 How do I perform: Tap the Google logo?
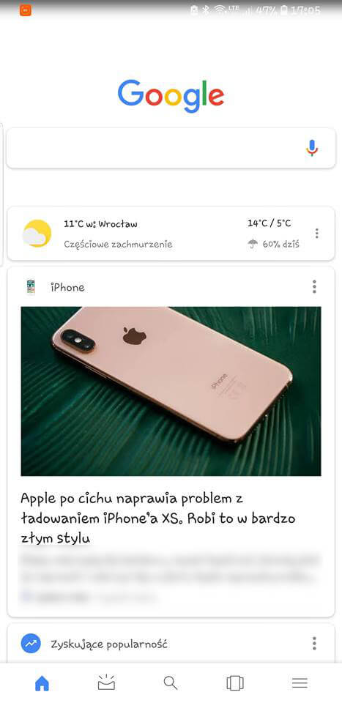(171, 96)
